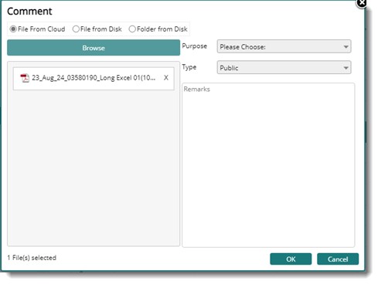This screenshot has width=378, height=284.
Task: Click the Browse button
Action: (x=94, y=48)
